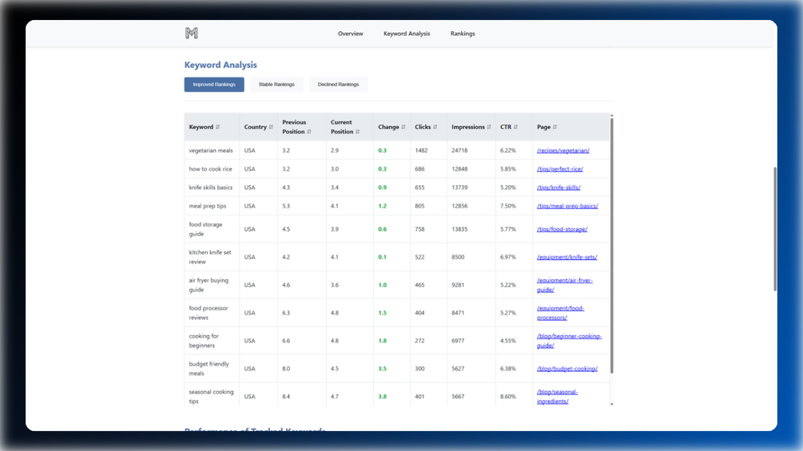The image size is (803, 451).
Task: Sort by Current Position icon
Action: click(x=357, y=132)
